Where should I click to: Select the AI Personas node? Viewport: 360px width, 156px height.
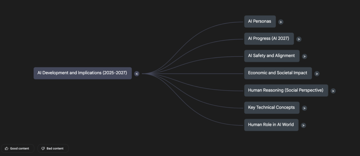point(260,21)
